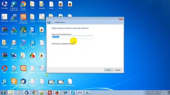170x95 pixels.
Task: Open Firefox from the taskbar
Action: (57, 93)
